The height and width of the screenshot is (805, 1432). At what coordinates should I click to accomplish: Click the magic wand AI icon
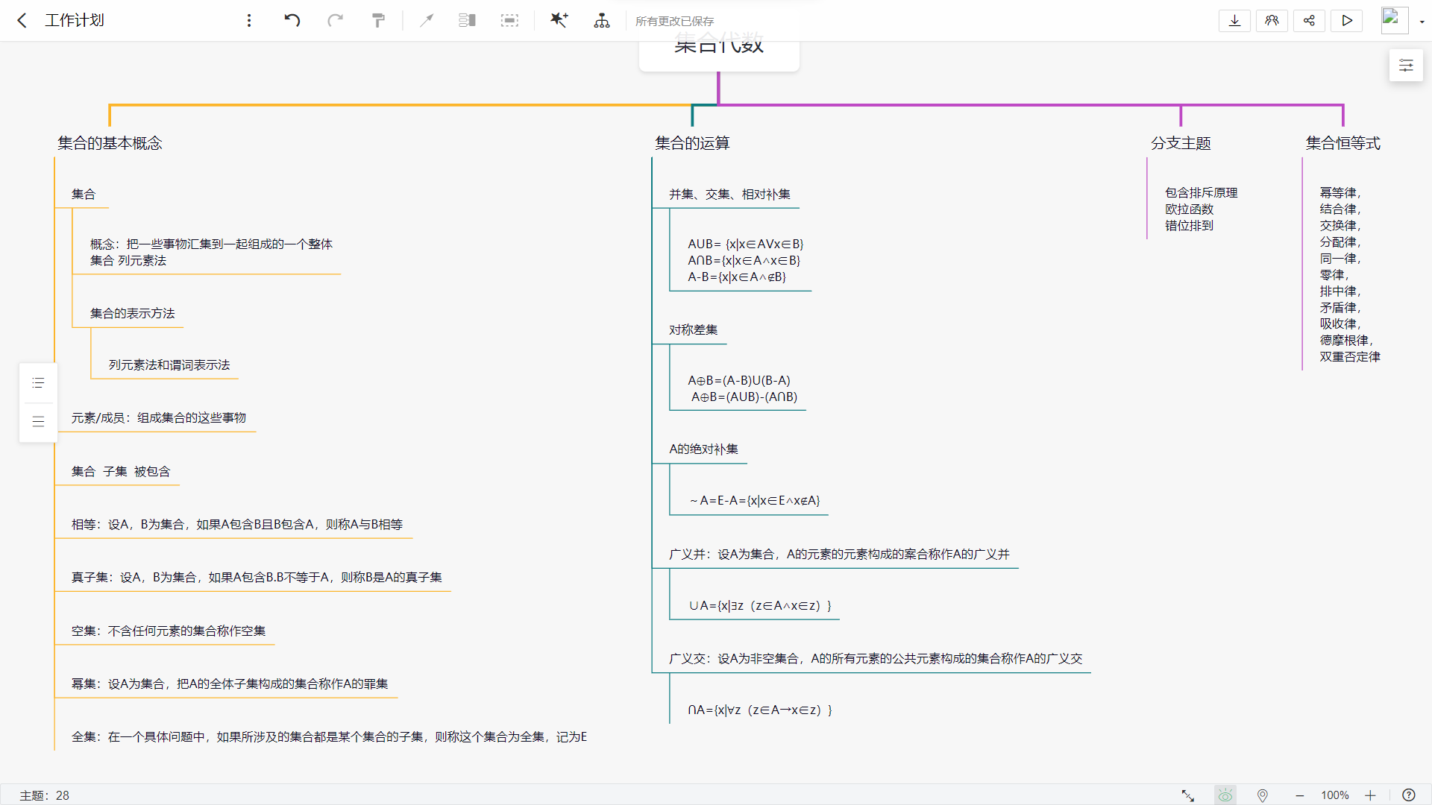[x=559, y=20]
